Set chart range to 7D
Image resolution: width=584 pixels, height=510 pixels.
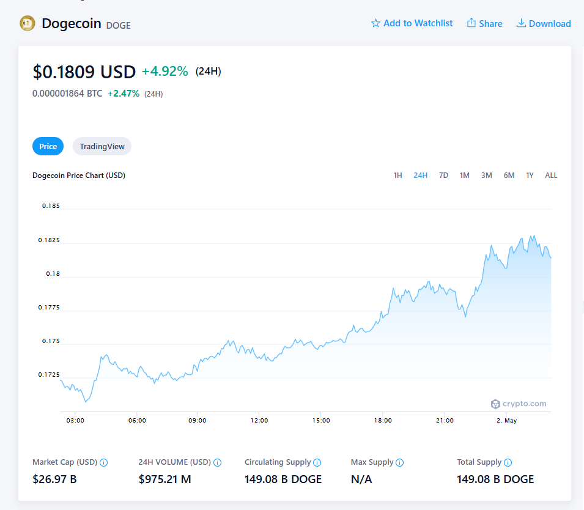pyautogui.click(x=443, y=175)
